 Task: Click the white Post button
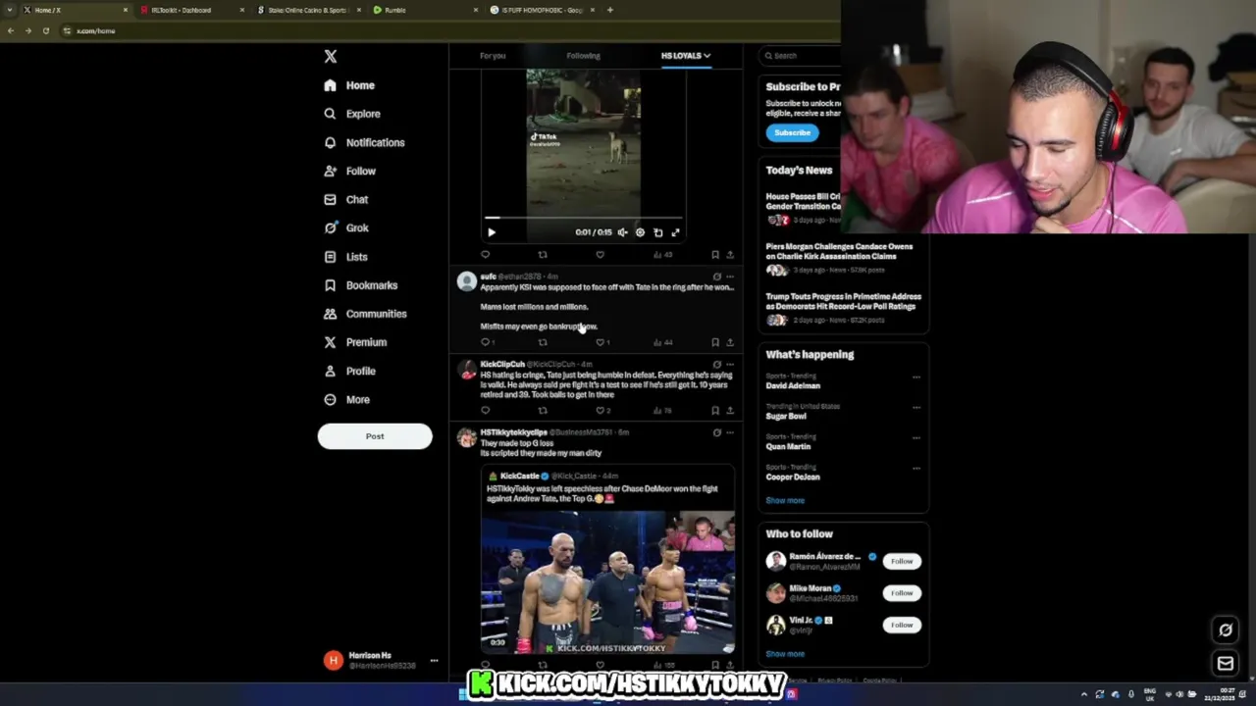375,436
